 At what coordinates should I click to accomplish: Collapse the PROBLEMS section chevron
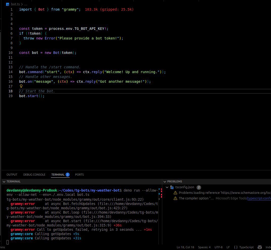[x=165, y=181]
